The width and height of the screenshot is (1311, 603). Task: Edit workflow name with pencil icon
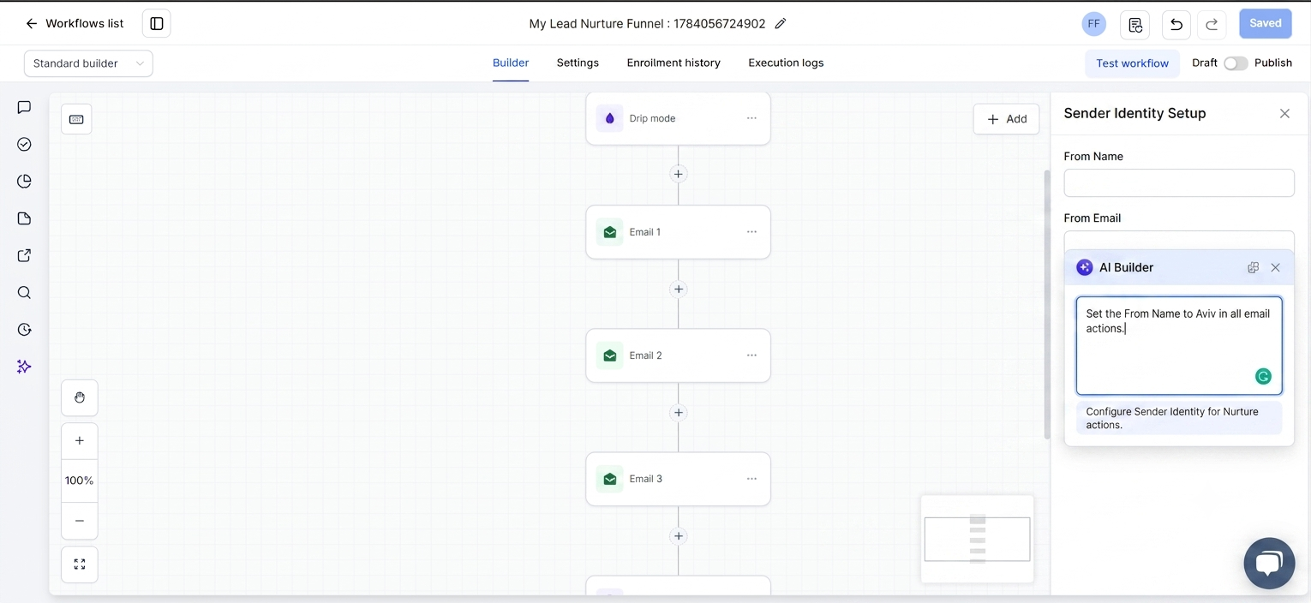780,24
